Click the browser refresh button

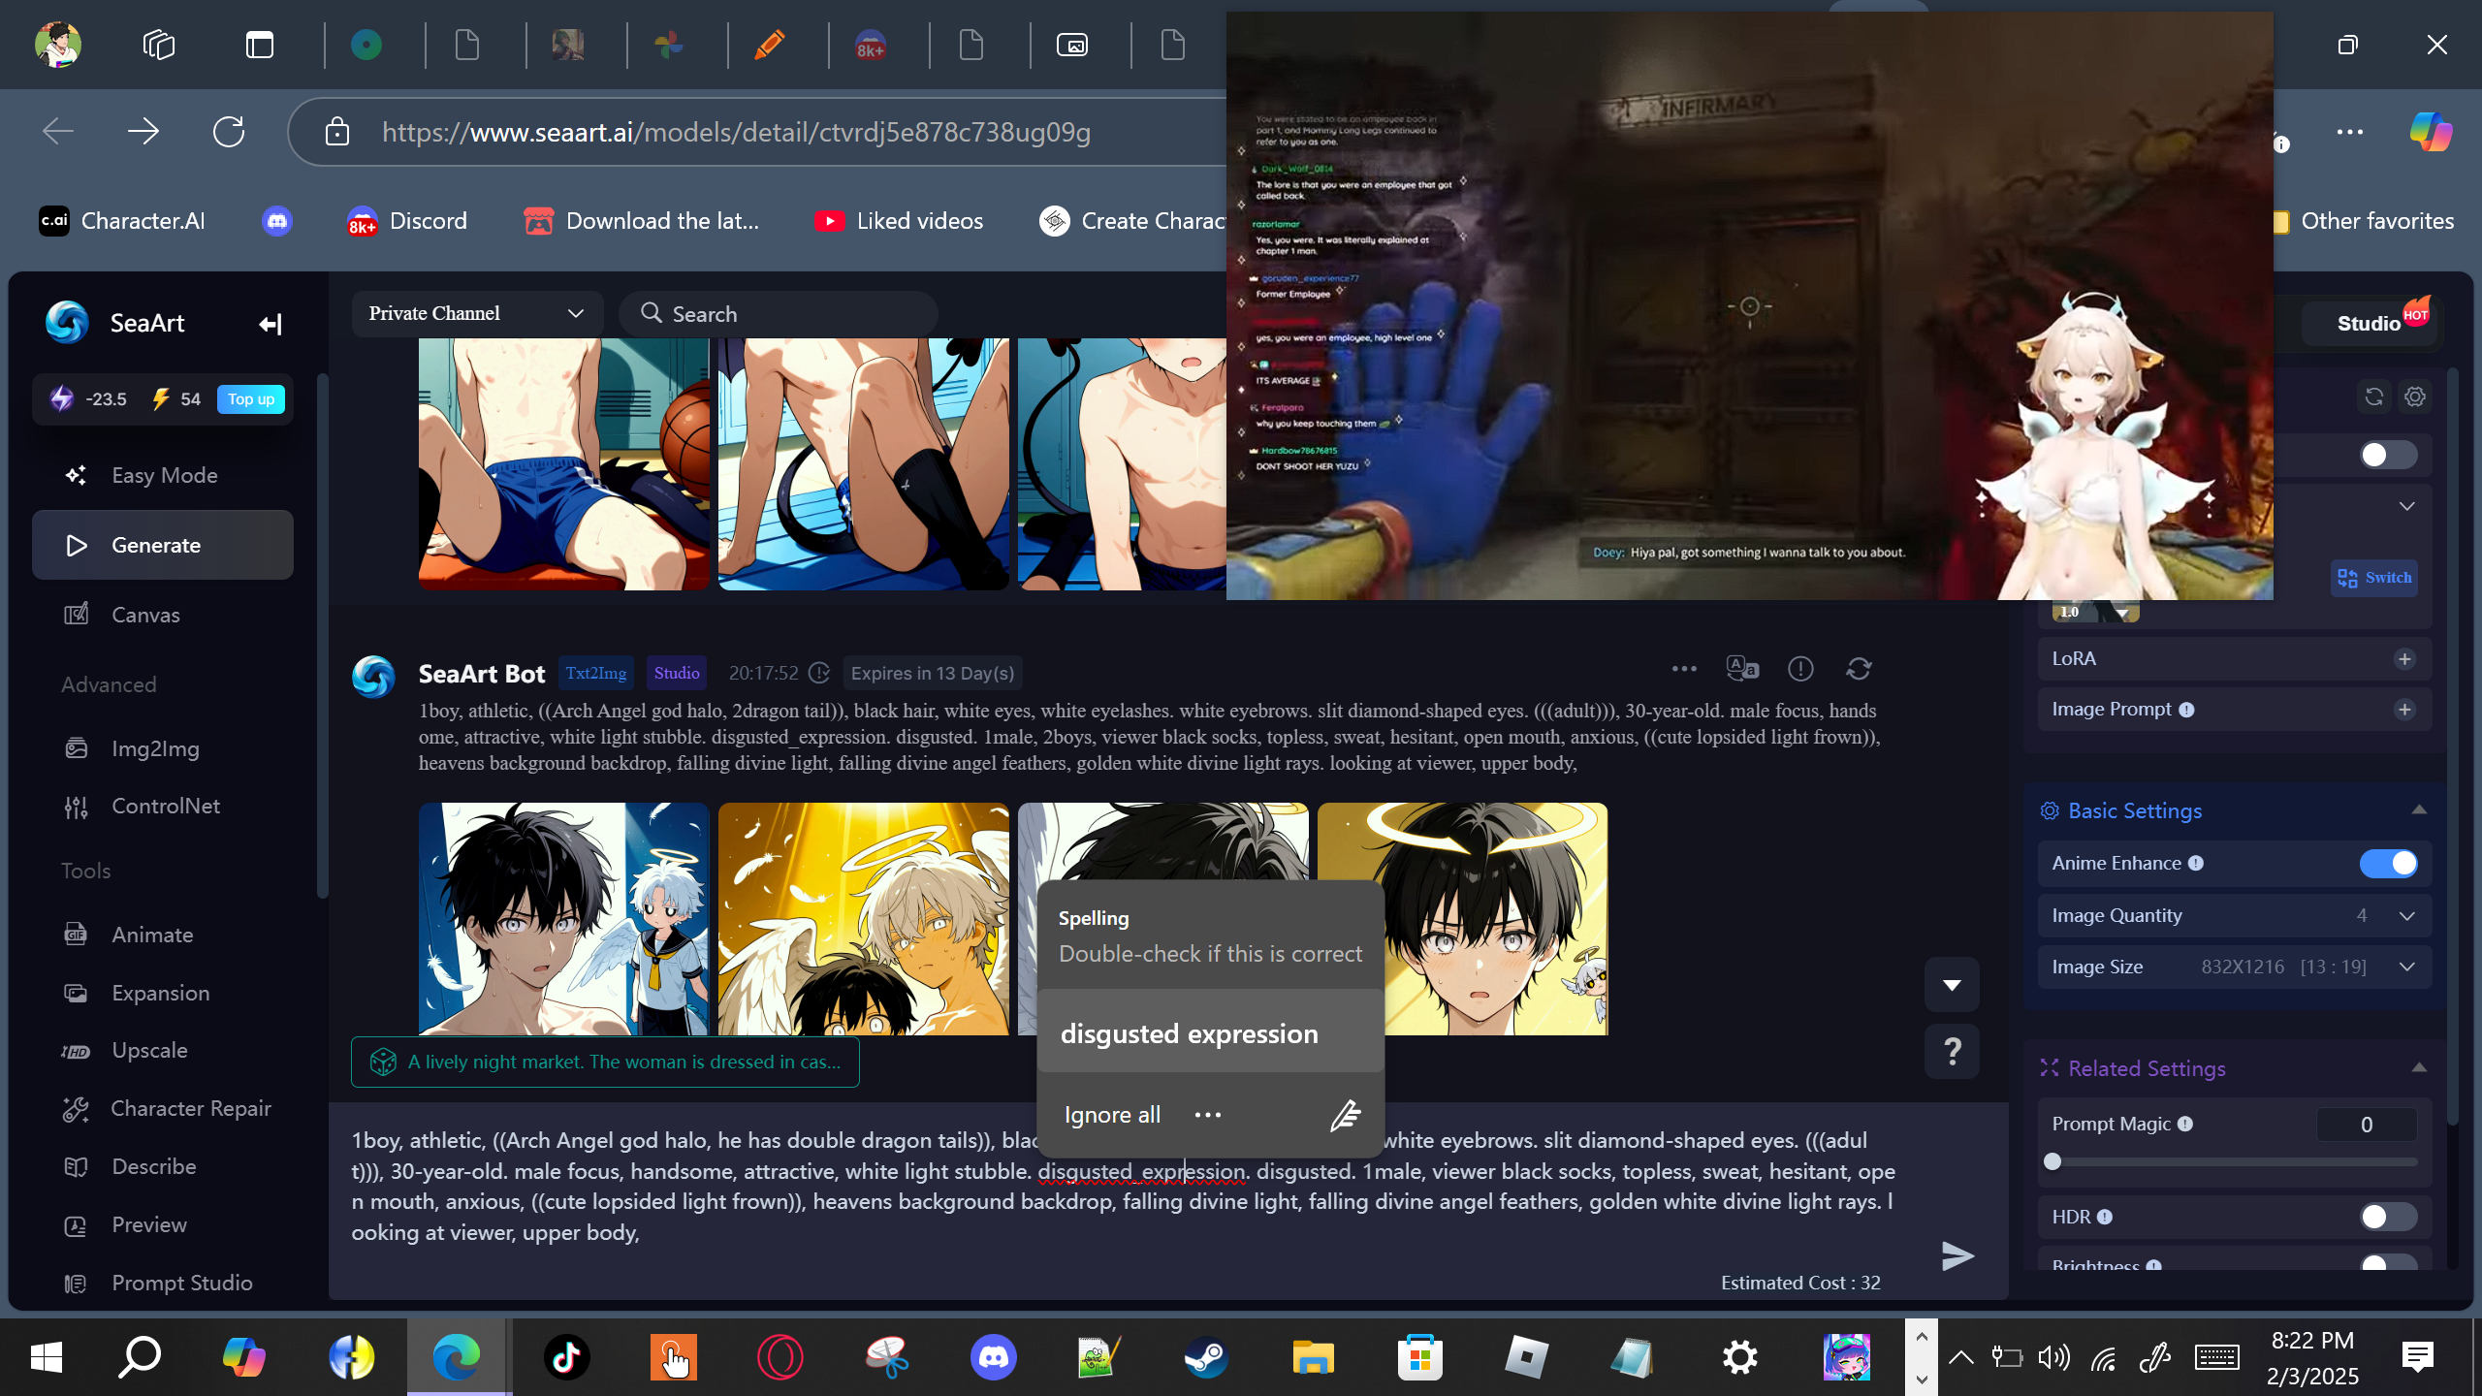(x=229, y=131)
